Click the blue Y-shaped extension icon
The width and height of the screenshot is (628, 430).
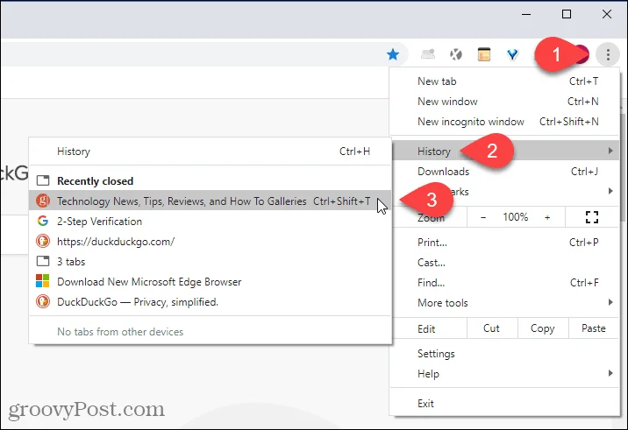coord(512,54)
